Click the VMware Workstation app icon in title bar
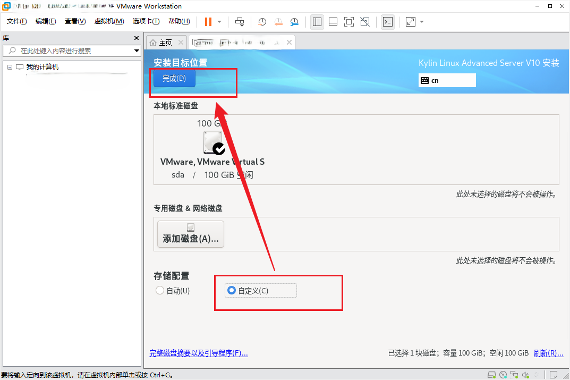570x380 pixels. pyautogui.click(x=6, y=6)
